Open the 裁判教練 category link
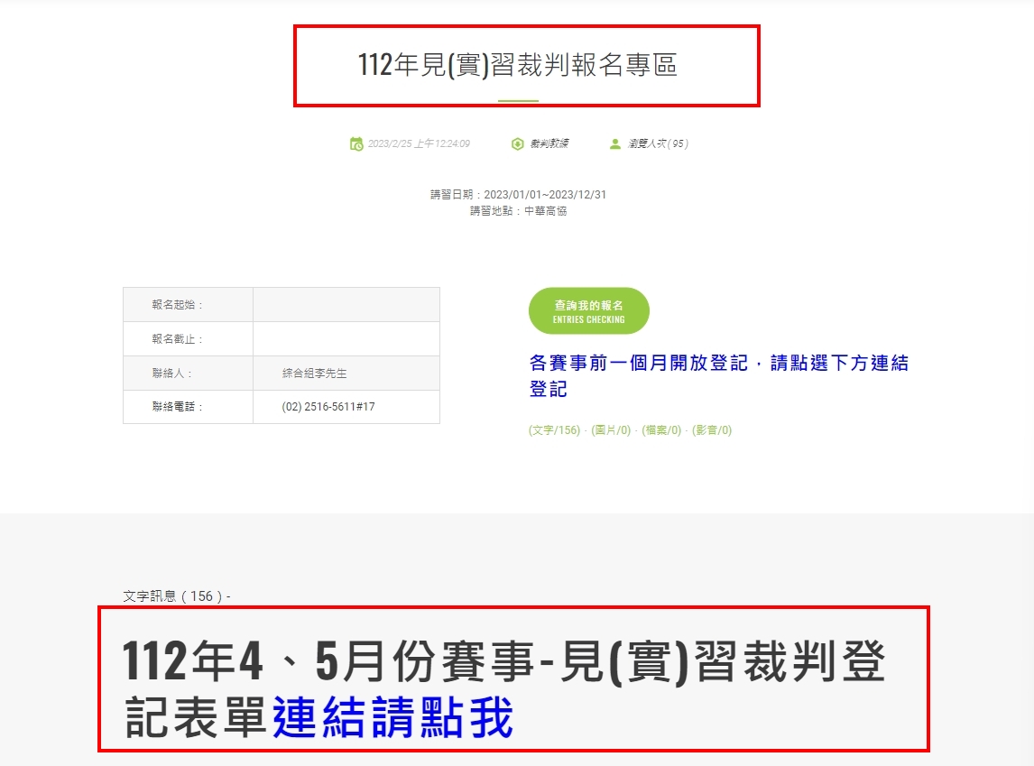 (x=549, y=143)
